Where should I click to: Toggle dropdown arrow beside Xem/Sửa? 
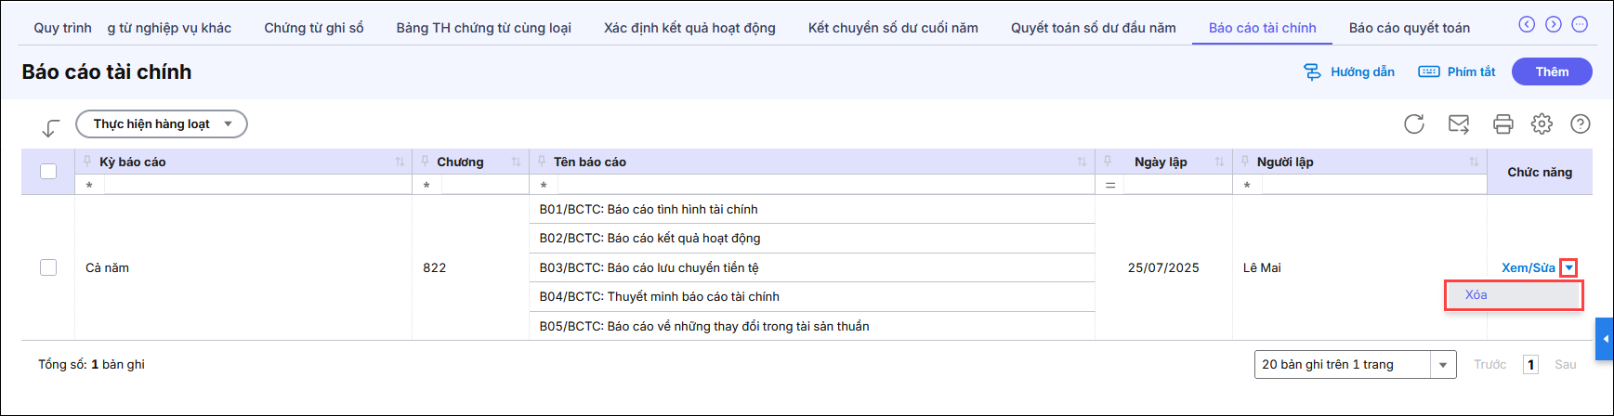tap(1568, 268)
